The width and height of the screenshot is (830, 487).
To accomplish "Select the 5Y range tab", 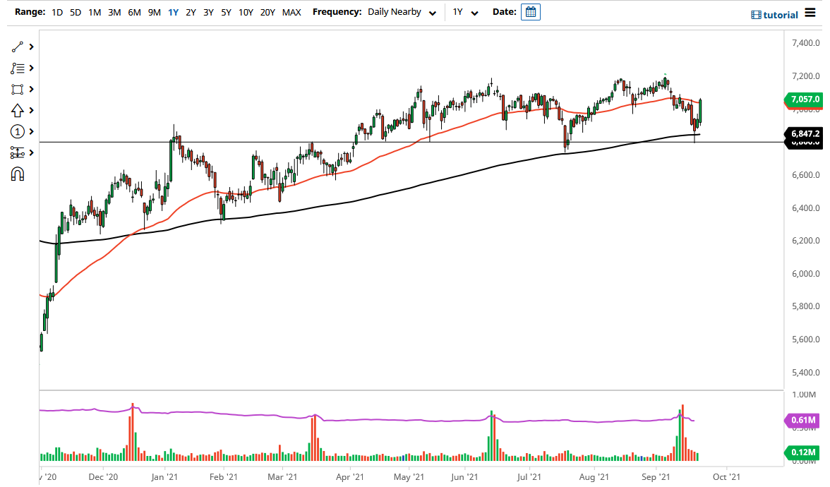I will tap(226, 12).
